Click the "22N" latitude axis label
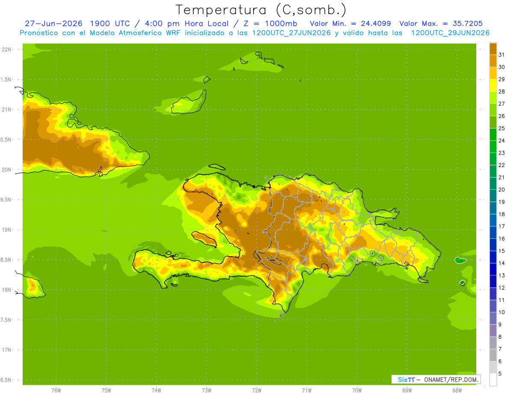The height and width of the screenshot is (396, 513). (6, 49)
